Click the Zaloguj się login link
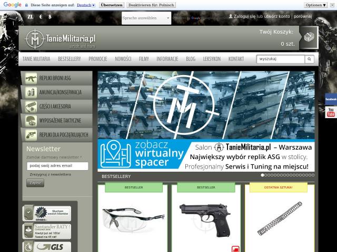This screenshot has width=337, height=252. point(244,16)
